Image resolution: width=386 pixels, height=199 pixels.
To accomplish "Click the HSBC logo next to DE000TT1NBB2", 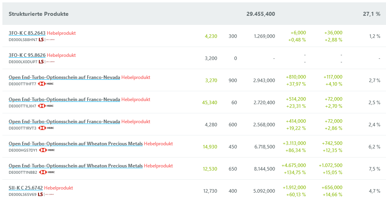I will tap(46, 172).
